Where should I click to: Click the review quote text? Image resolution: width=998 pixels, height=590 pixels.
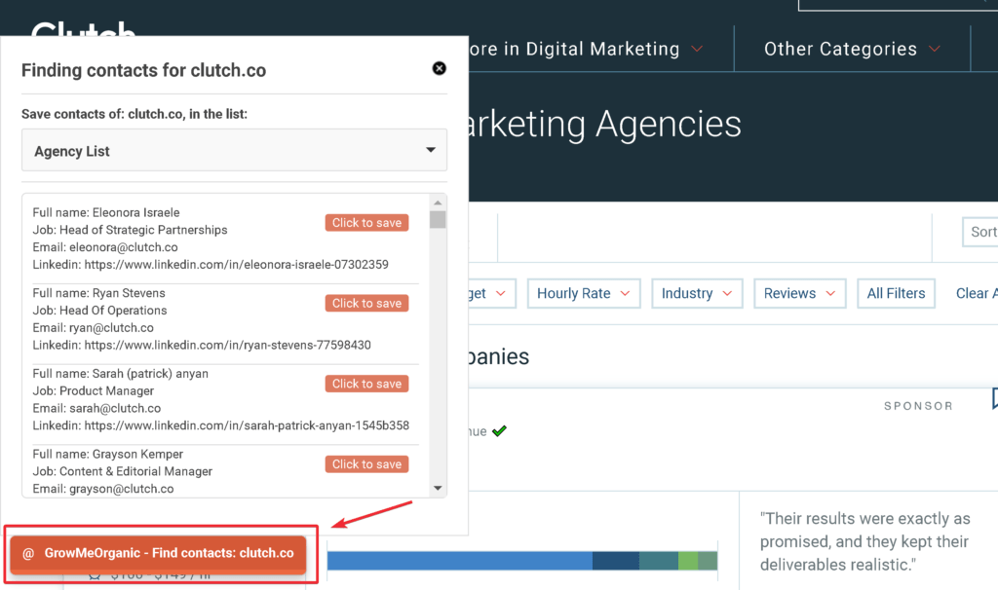[x=865, y=541]
